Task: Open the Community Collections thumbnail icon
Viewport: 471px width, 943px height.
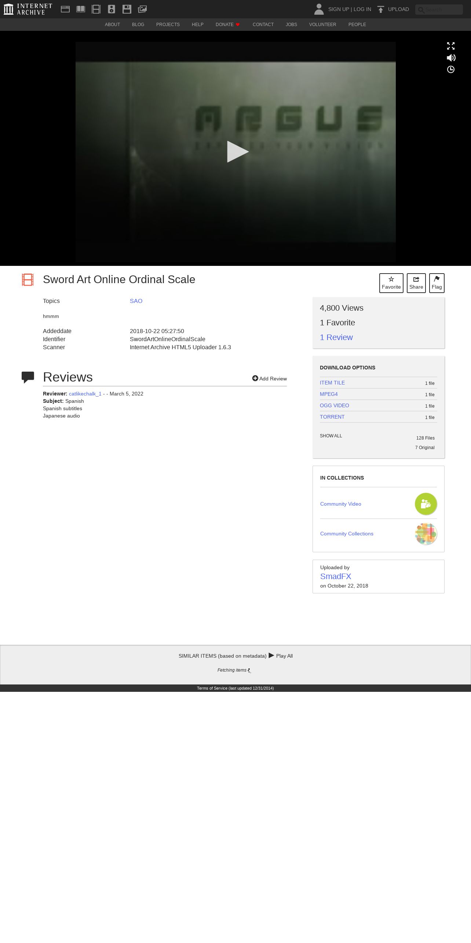Action: [x=426, y=534]
